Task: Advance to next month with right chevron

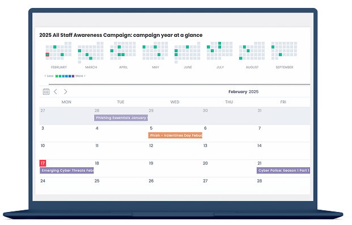Action: [65, 92]
